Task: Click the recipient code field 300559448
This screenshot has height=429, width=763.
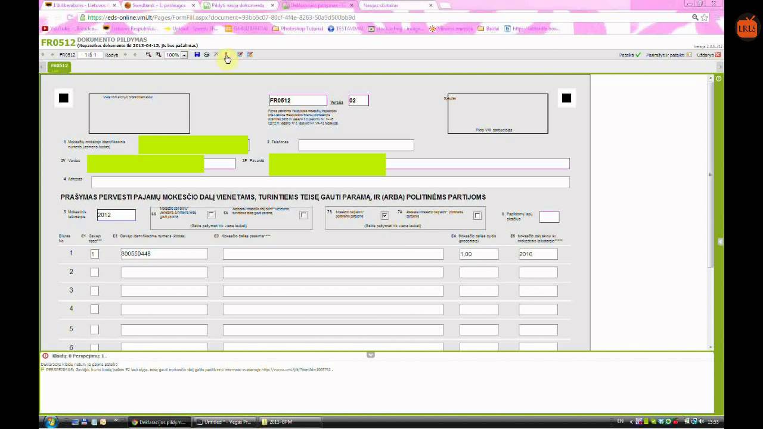Action: 164,254
